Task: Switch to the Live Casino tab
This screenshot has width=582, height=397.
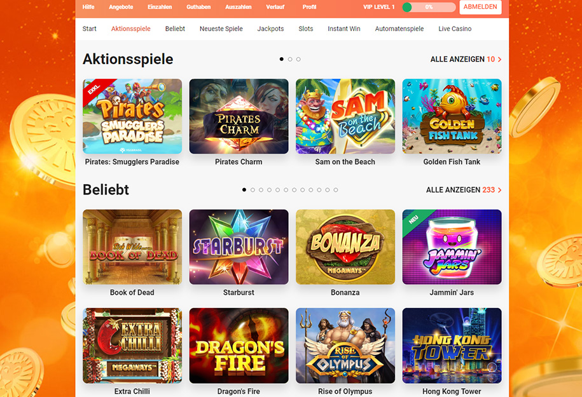Action: point(455,29)
